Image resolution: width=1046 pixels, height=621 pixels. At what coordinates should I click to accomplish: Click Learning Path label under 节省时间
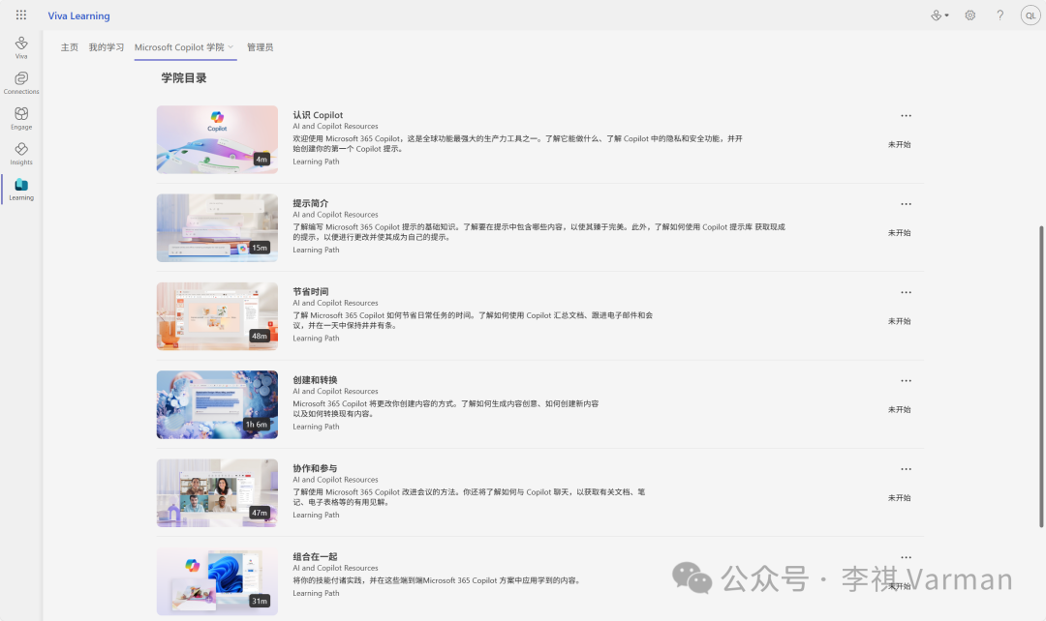click(316, 338)
